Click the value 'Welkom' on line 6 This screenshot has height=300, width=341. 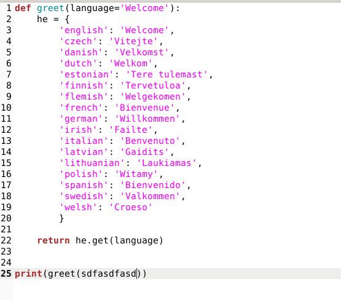[130, 63]
